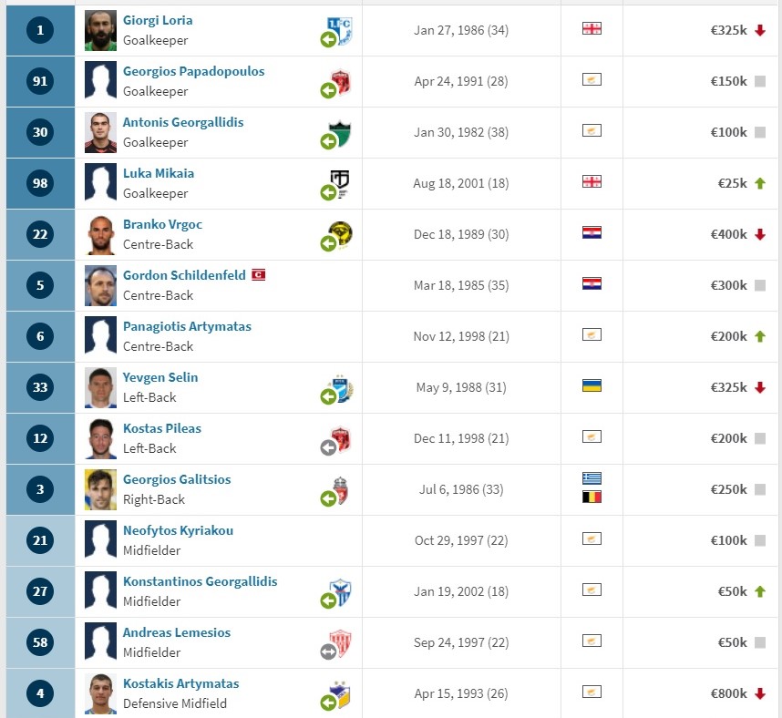782x718 pixels.
Task: Open Georgios Papadopoulos player profile
Action: pos(193,71)
